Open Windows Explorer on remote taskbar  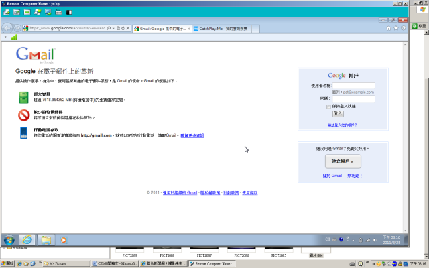pos(46,240)
